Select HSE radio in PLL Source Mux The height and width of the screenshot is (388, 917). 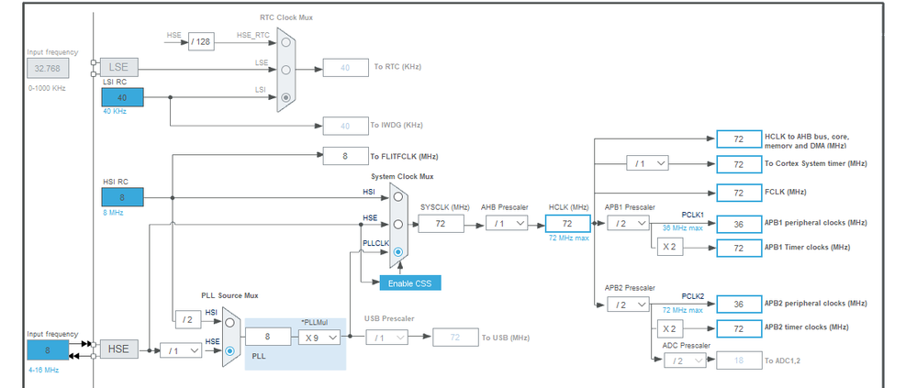coord(229,350)
